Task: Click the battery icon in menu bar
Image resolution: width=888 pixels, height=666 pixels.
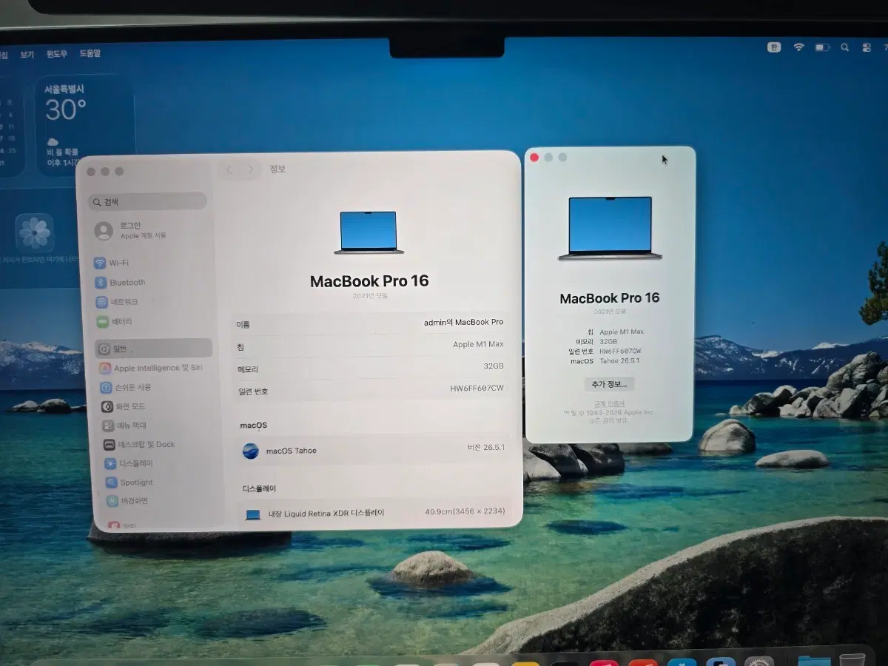Action: pyautogui.click(x=822, y=47)
